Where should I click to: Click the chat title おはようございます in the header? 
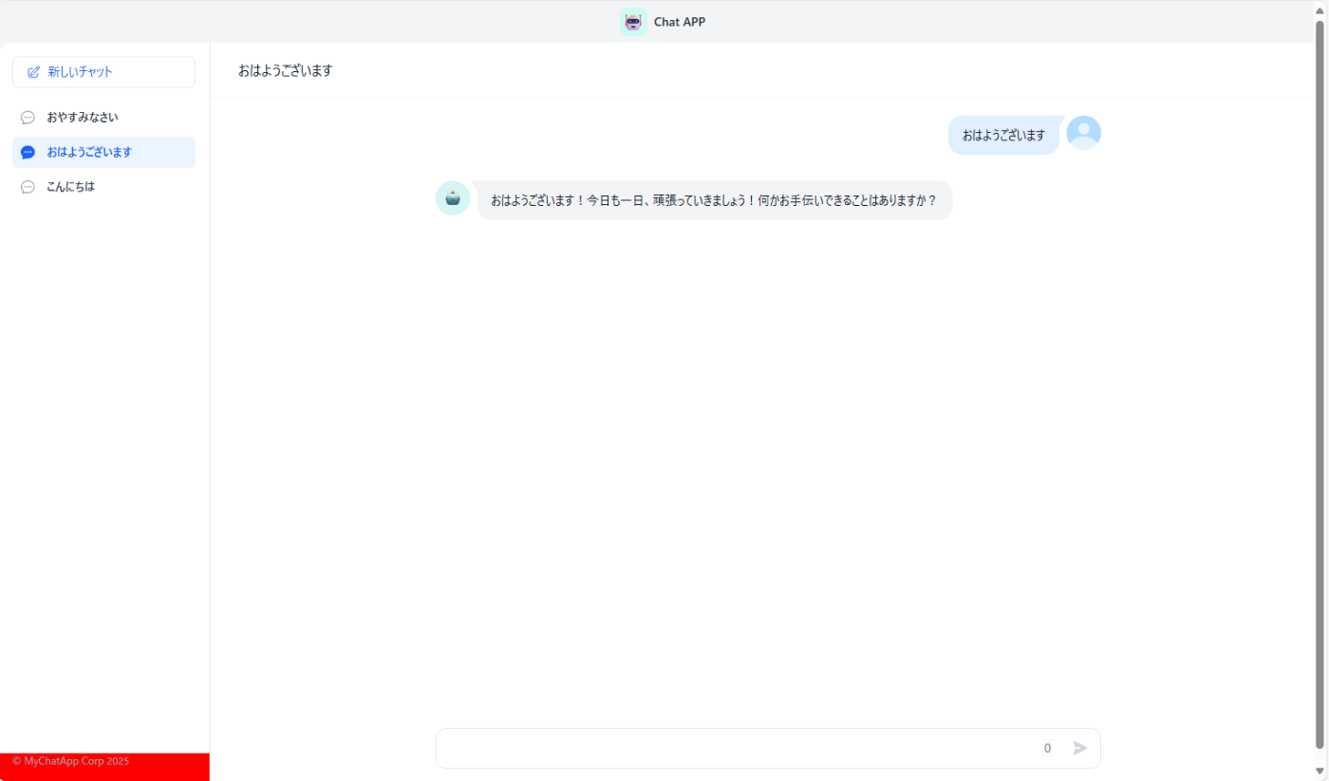(x=286, y=70)
